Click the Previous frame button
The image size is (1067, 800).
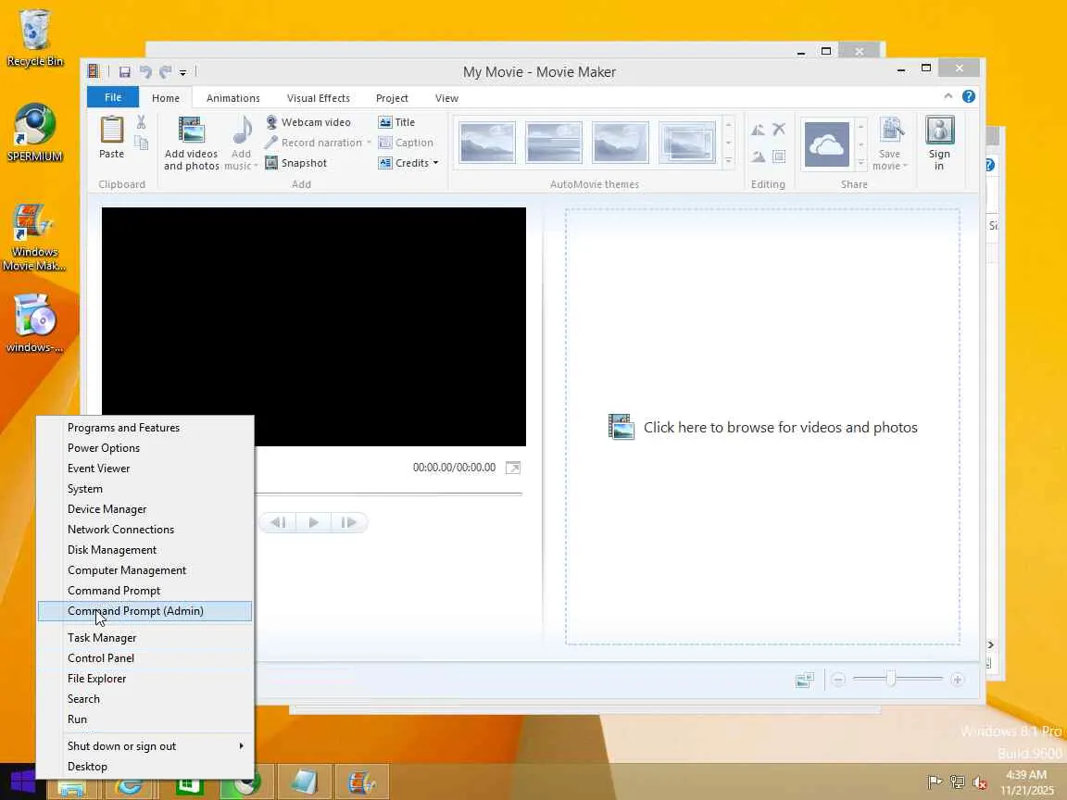(x=278, y=522)
